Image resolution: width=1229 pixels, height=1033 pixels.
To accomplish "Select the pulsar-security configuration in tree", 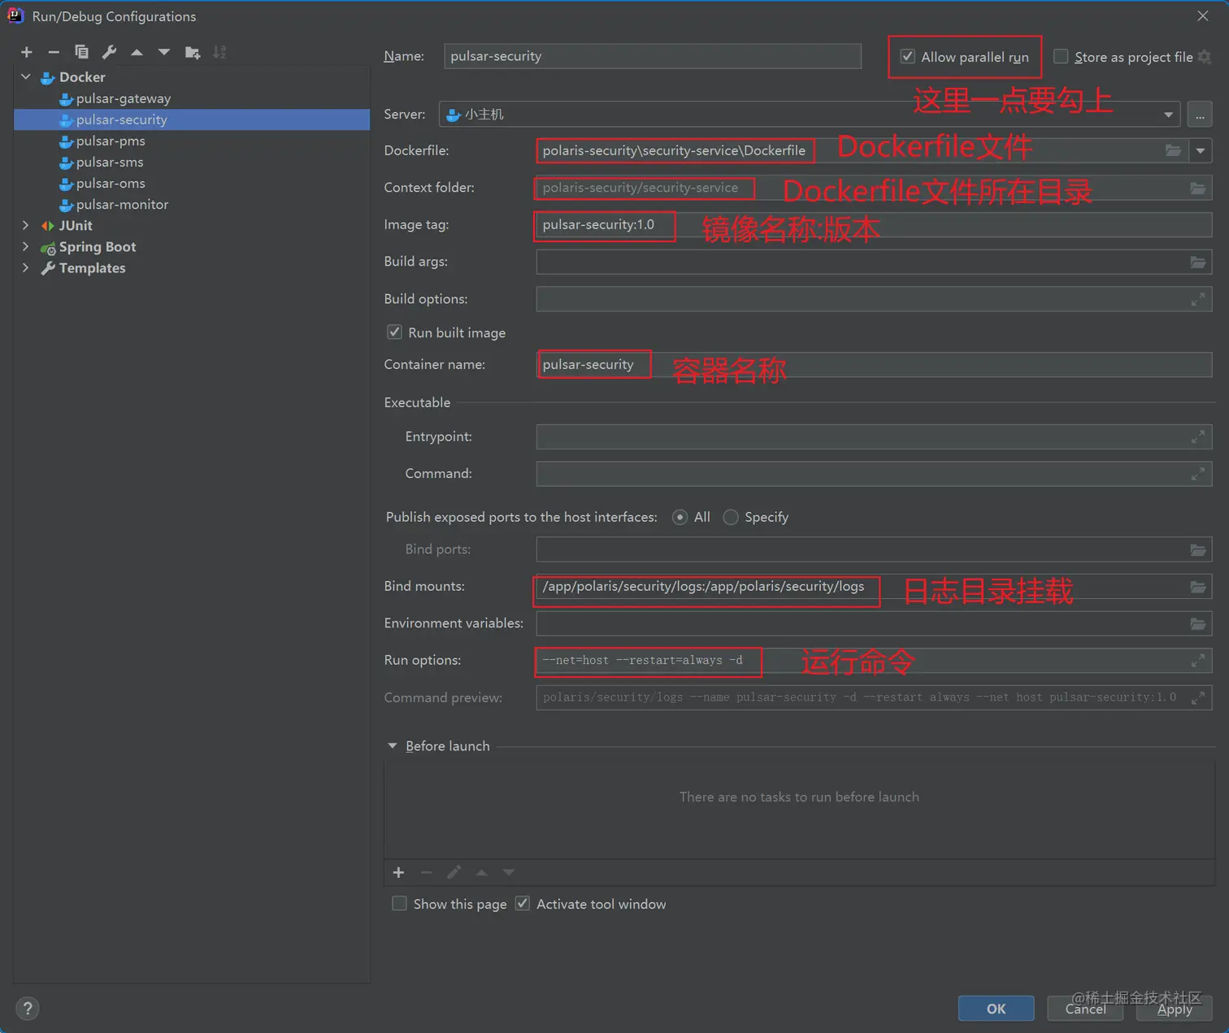I will pos(192,119).
